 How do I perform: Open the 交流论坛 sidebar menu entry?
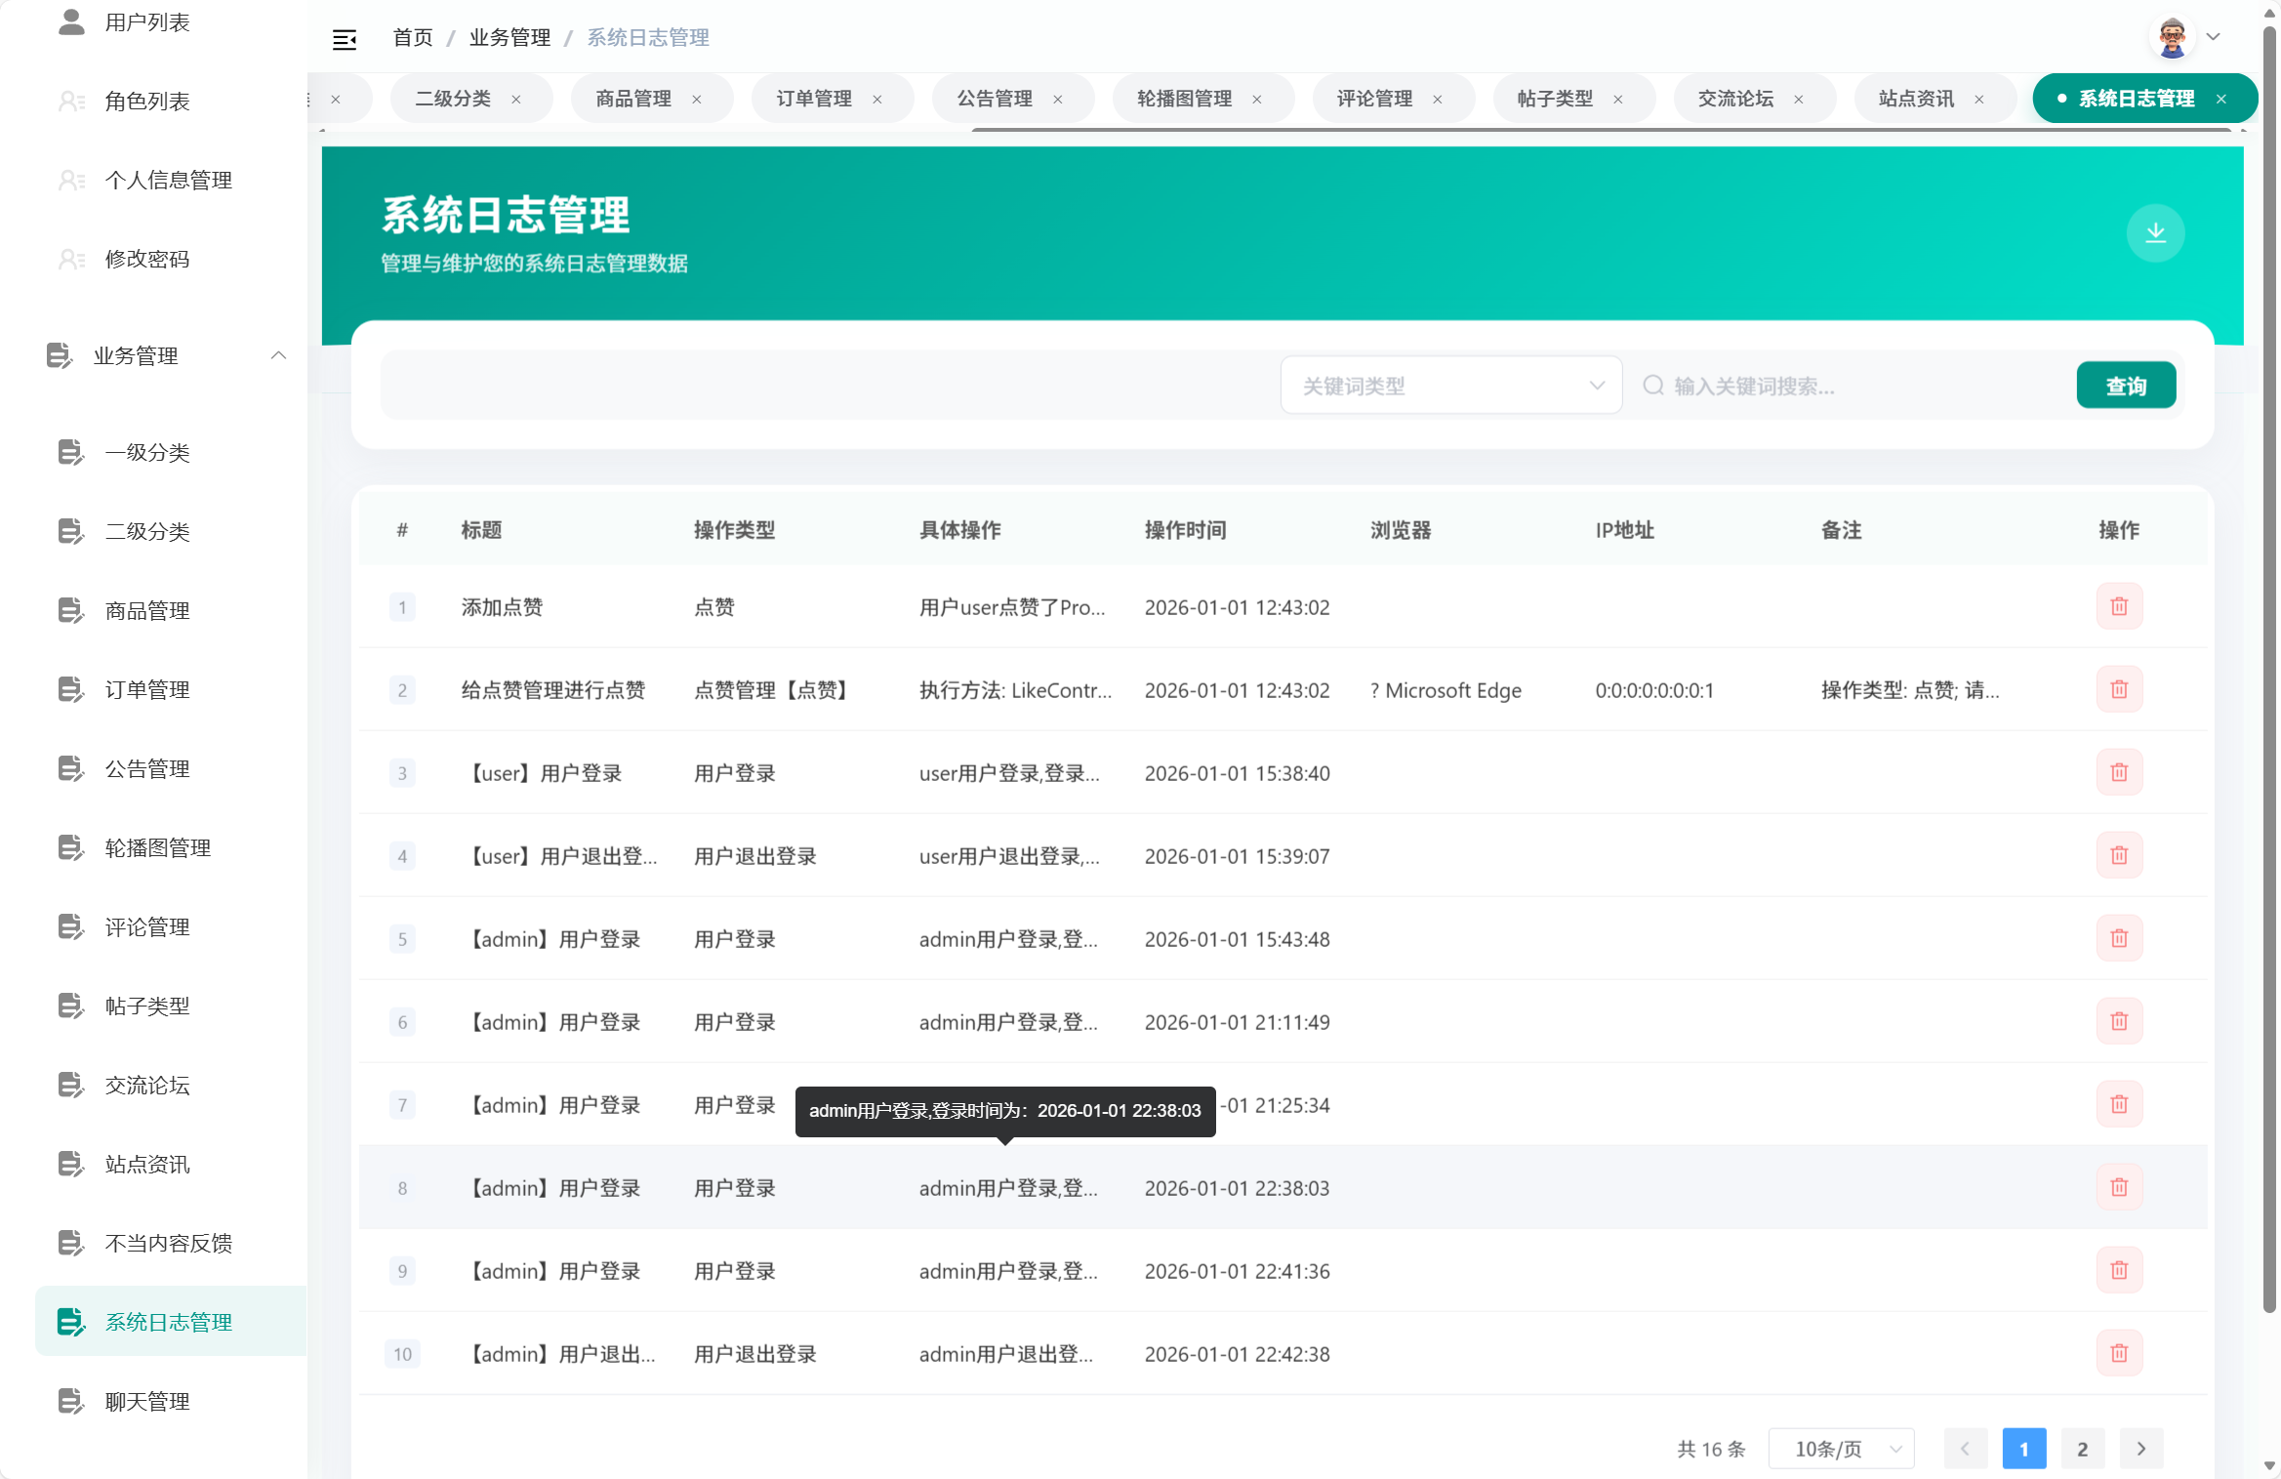146,1085
